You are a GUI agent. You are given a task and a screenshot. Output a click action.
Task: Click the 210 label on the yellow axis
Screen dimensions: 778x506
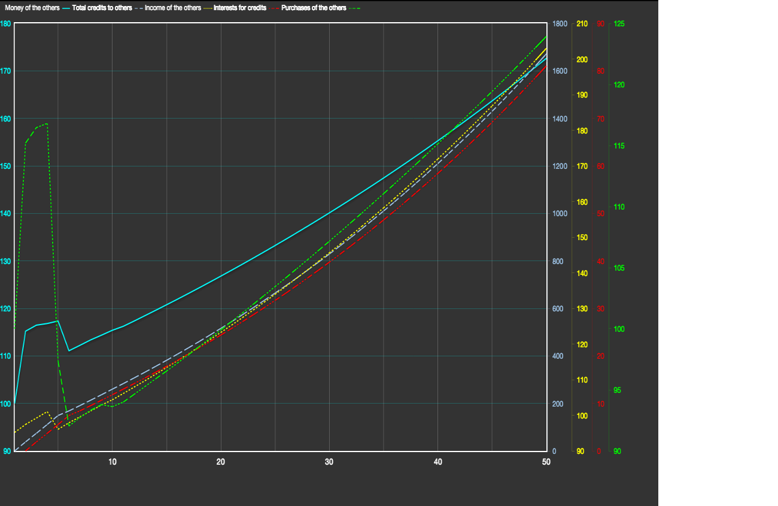tap(582, 24)
